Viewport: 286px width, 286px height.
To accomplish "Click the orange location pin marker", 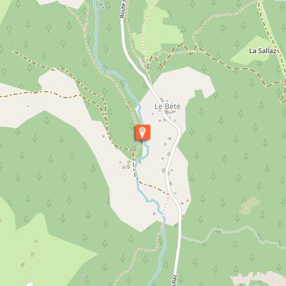I will tap(142, 133).
